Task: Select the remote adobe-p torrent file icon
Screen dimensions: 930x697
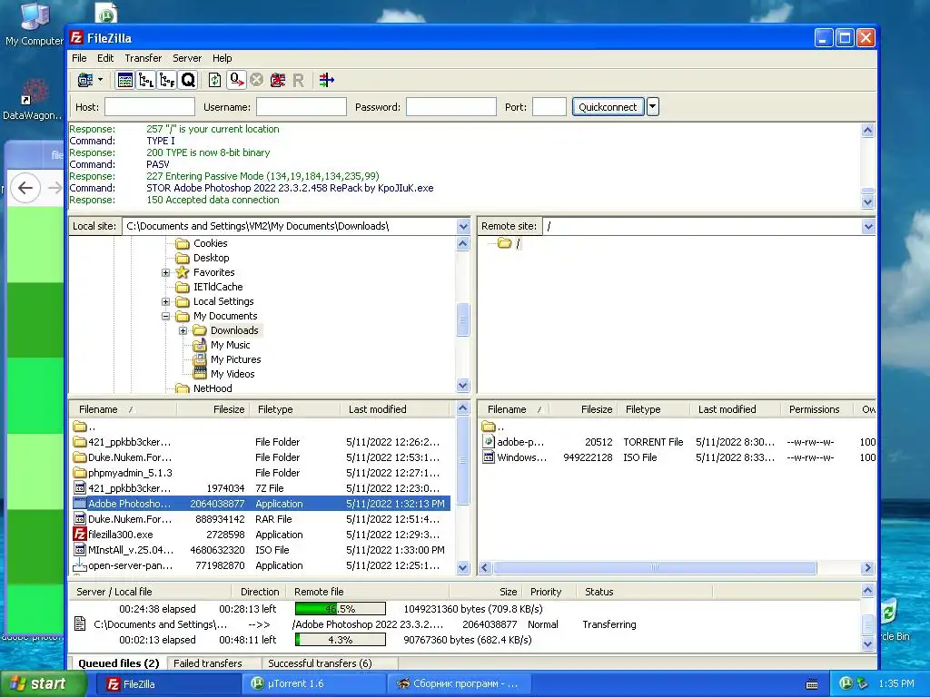Action: (489, 442)
